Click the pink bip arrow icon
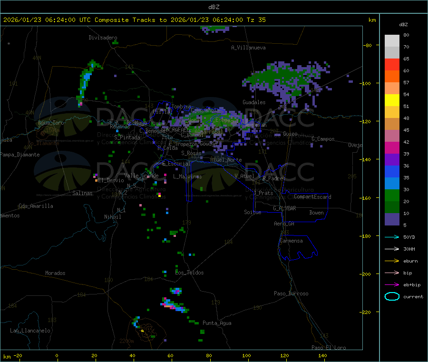The image size is (428, 362). (x=392, y=273)
